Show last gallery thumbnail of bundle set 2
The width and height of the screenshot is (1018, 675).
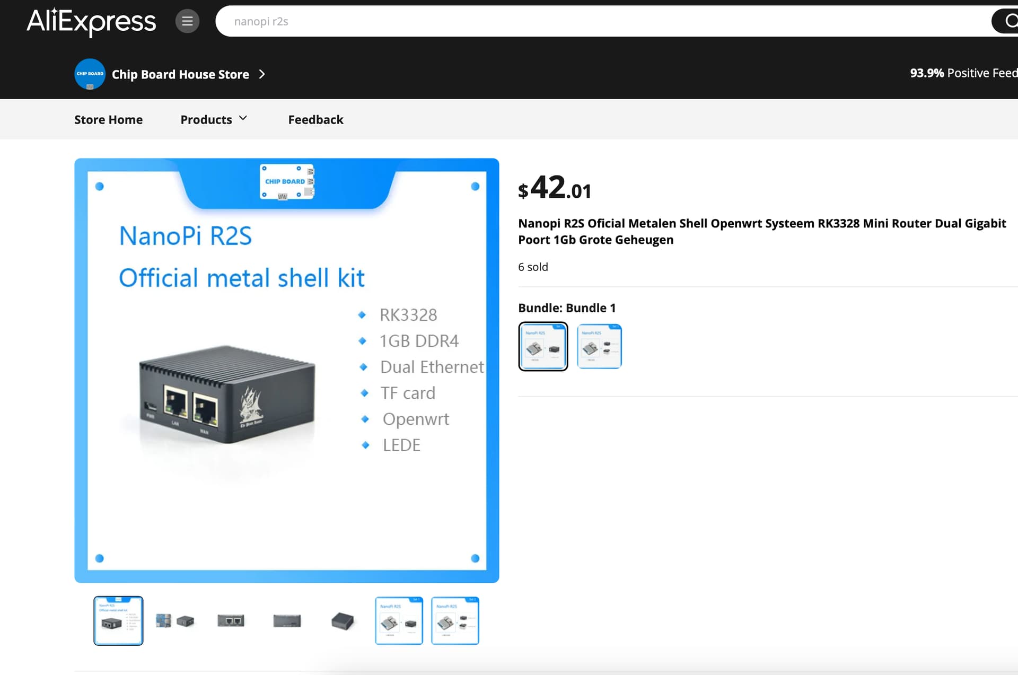pyautogui.click(x=455, y=620)
